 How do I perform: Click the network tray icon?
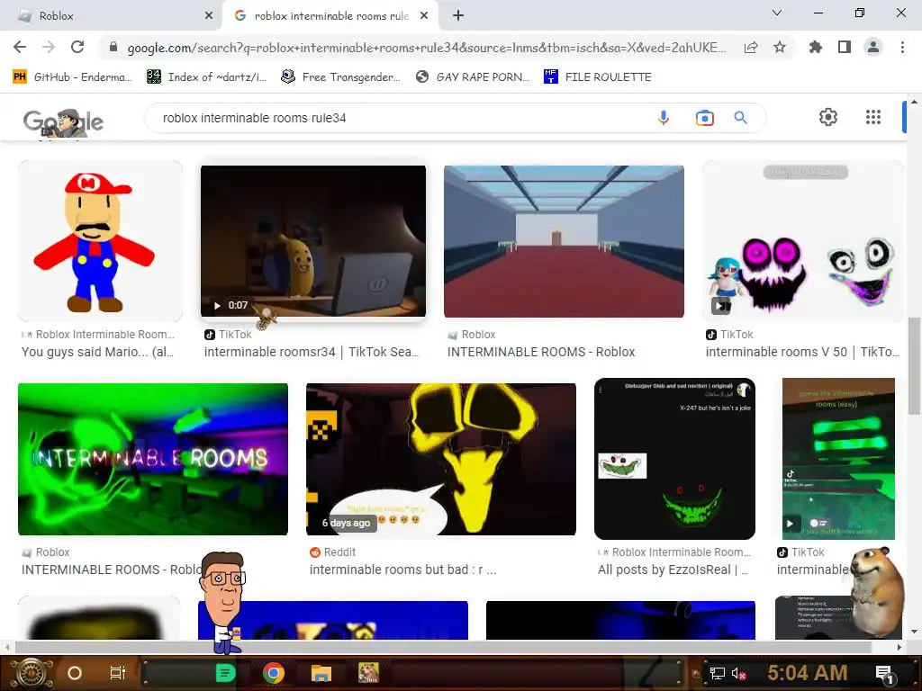[717, 673]
